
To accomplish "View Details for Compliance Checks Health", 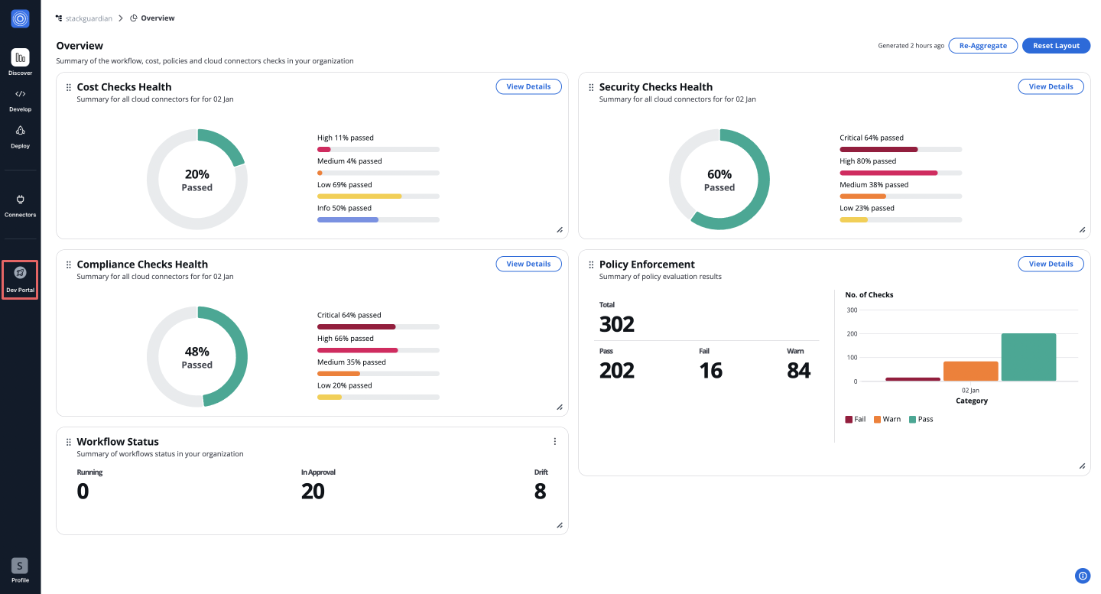I will tap(528, 264).
